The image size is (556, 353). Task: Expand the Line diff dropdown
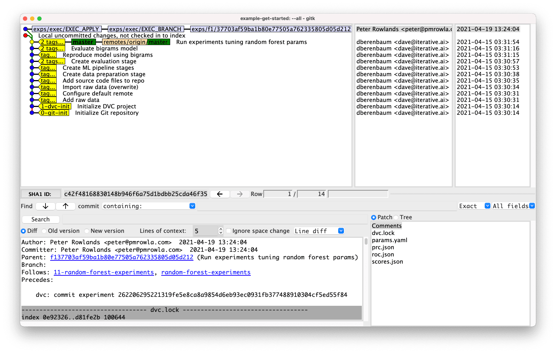[x=341, y=231]
